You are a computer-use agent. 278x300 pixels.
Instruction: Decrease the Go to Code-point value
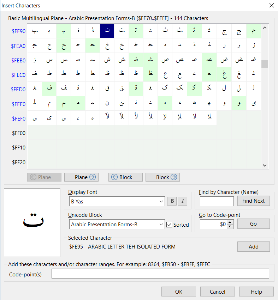[x=230, y=226]
